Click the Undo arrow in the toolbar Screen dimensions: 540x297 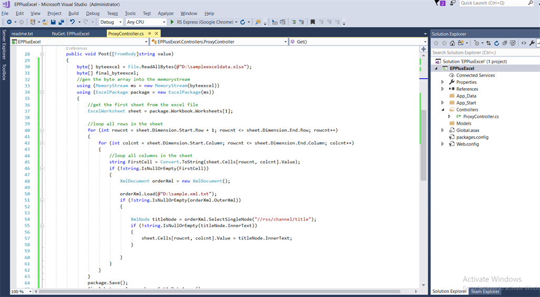tap(72, 22)
